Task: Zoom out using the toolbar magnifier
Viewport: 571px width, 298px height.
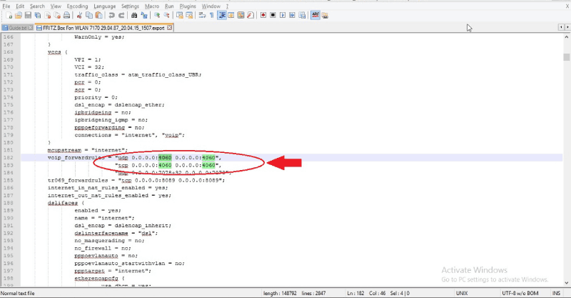Action: (167, 15)
